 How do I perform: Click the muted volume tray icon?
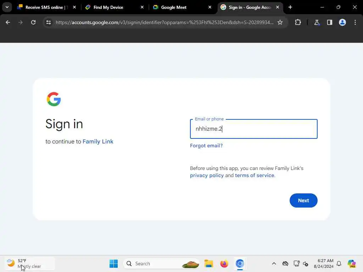coord(306,263)
